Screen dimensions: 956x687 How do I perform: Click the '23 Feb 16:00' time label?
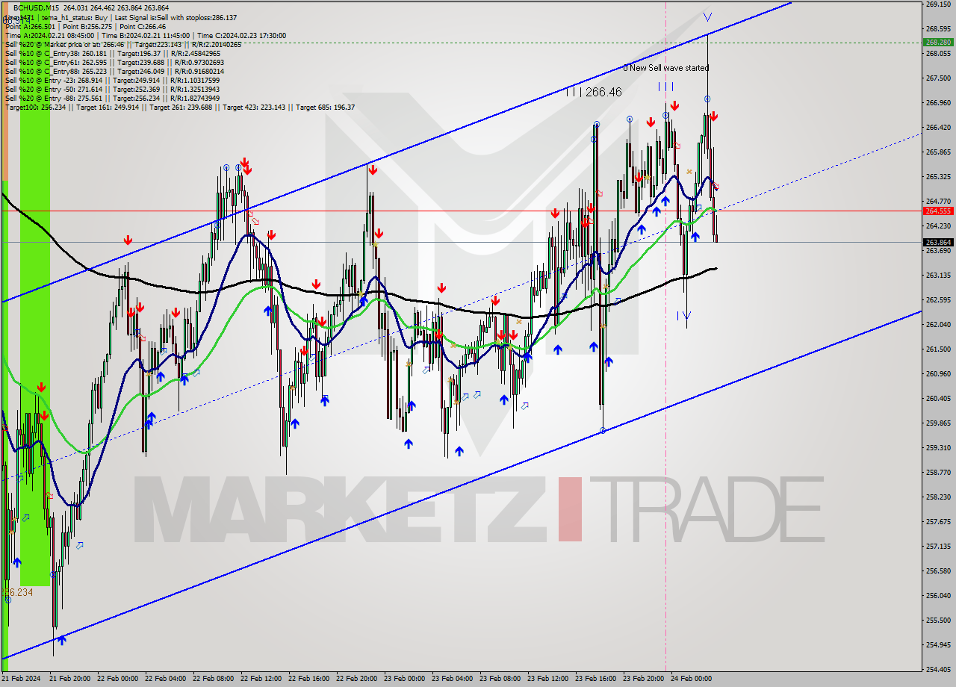[x=595, y=680]
